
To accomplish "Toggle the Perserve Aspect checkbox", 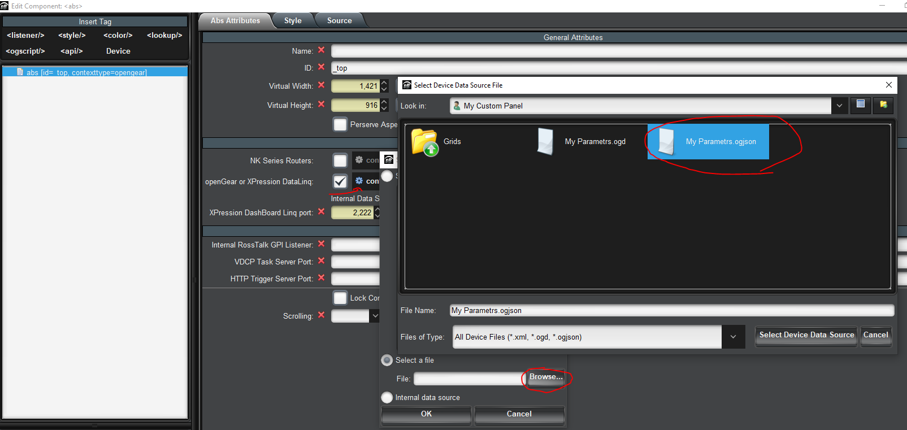I will pos(340,124).
